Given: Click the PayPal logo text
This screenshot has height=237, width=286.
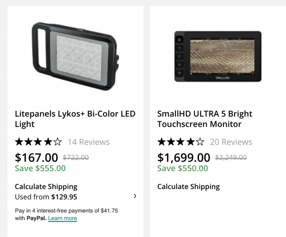Looking at the screenshot, I should click(36, 218).
